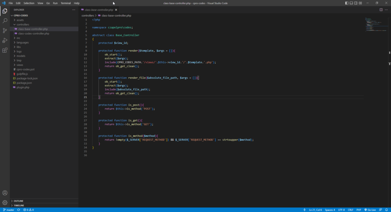391x212 pixels.
Task: Expand the TIMELINE section
Action: coord(44,205)
